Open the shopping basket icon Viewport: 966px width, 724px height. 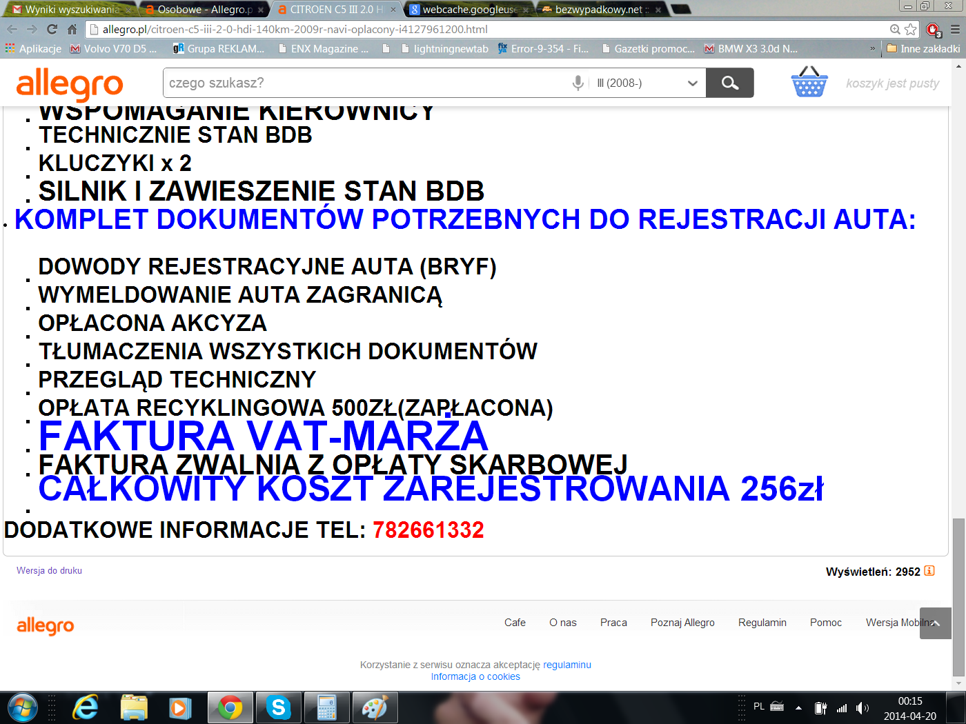(809, 82)
